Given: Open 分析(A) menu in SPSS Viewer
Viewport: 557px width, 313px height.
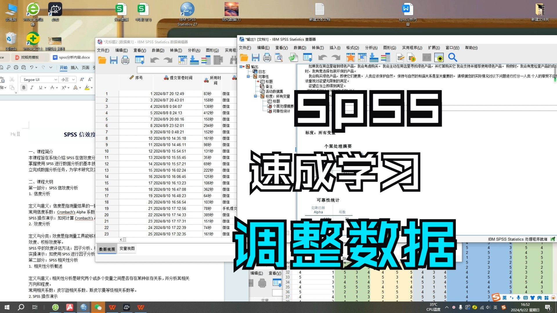Looking at the screenshot, I should pyautogui.click(x=371, y=48).
